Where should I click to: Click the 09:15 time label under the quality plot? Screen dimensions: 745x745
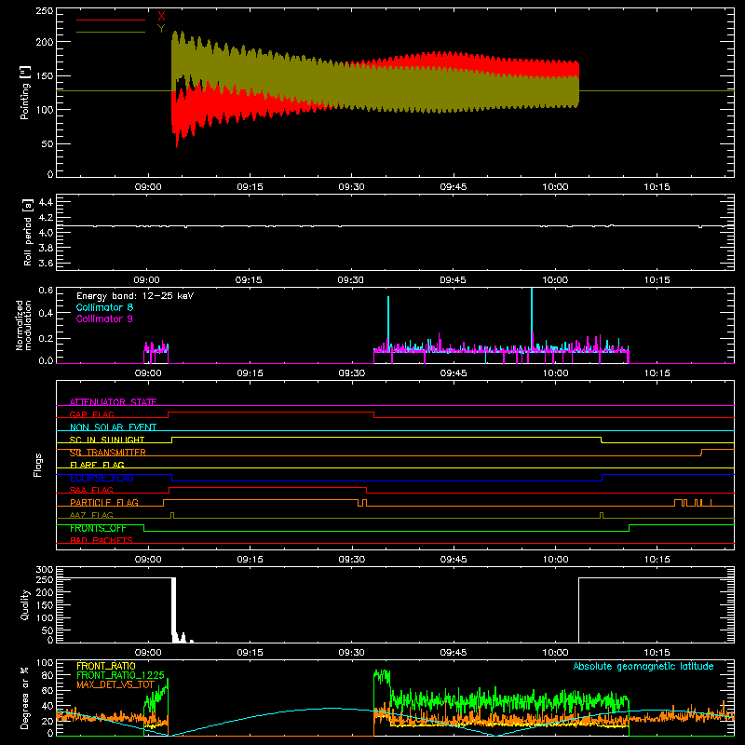pyautogui.click(x=250, y=653)
